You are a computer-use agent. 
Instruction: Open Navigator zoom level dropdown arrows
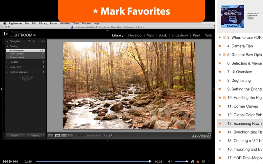point(45,41)
